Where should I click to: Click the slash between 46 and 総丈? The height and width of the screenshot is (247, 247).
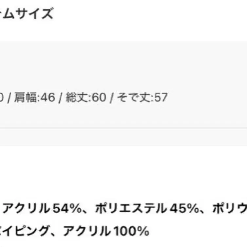pos(60,98)
